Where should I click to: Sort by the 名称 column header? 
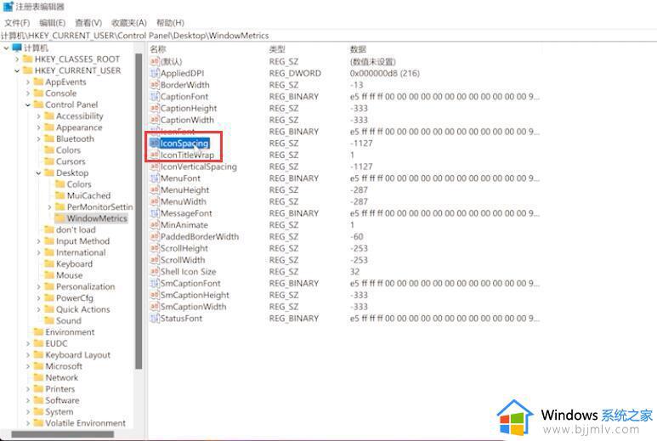(x=158, y=49)
